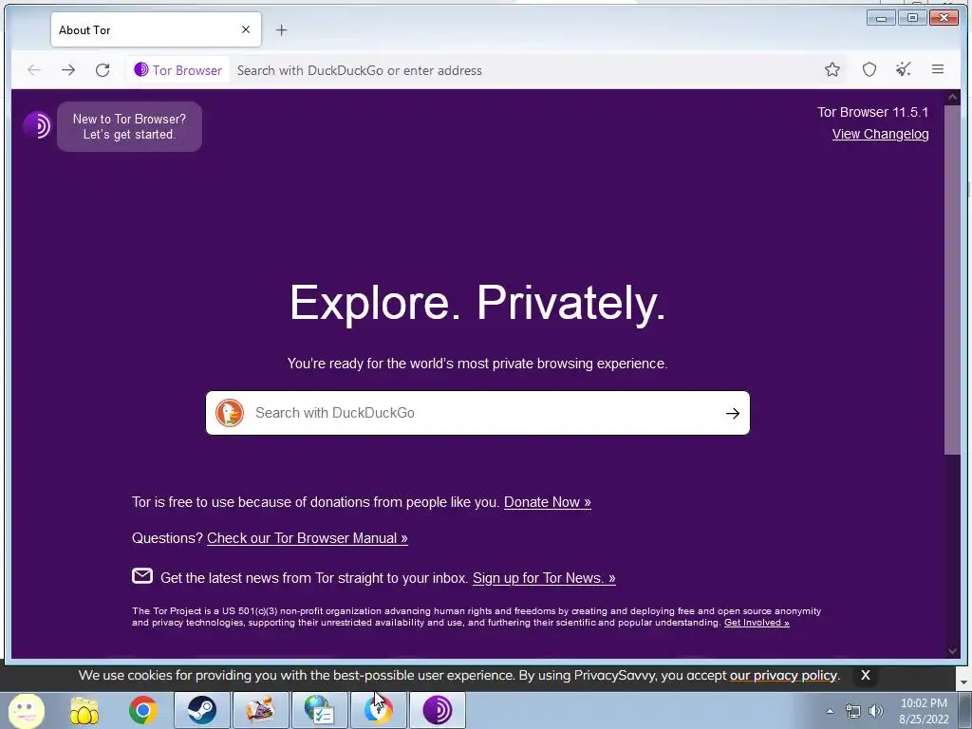Open the network tray icon
The image size is (972, 729).
click(x=853, y=711)
